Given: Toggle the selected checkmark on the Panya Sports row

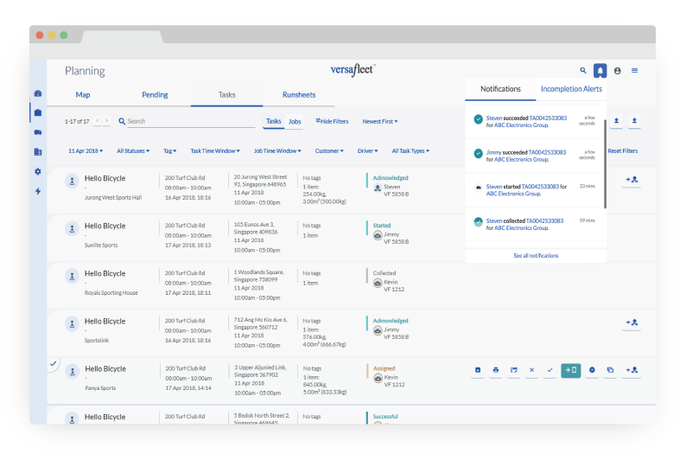Looking at the screenshot, I should [x=53, y=364].
